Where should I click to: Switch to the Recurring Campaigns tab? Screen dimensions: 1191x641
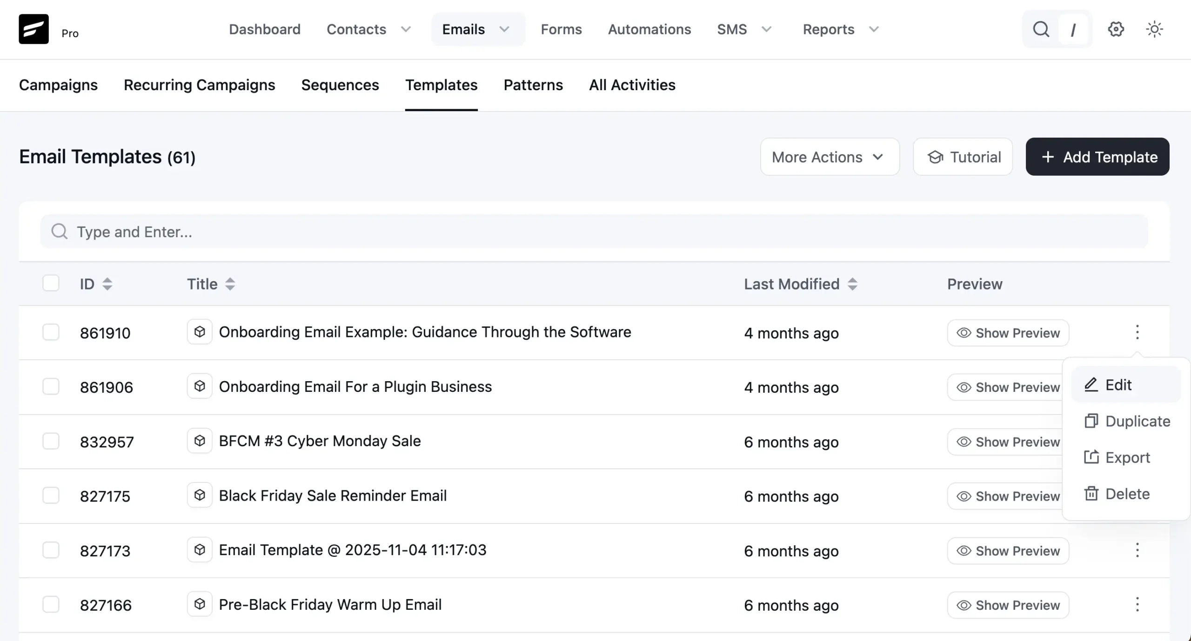[199, 85]
